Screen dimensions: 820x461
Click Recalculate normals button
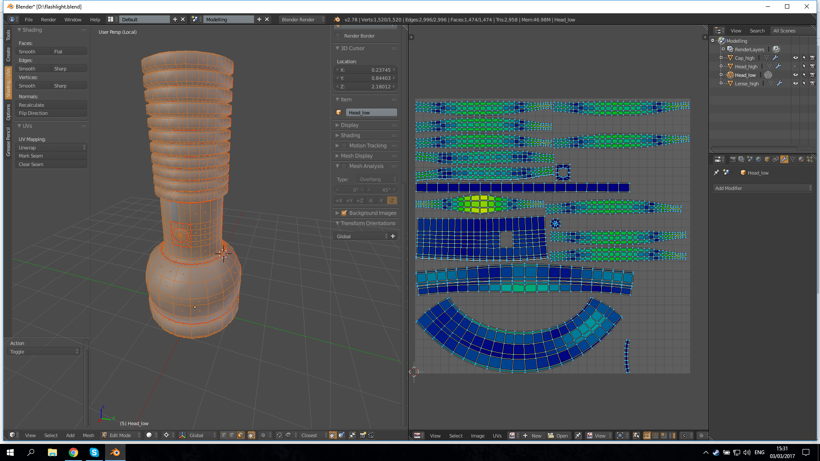point(51,105)
